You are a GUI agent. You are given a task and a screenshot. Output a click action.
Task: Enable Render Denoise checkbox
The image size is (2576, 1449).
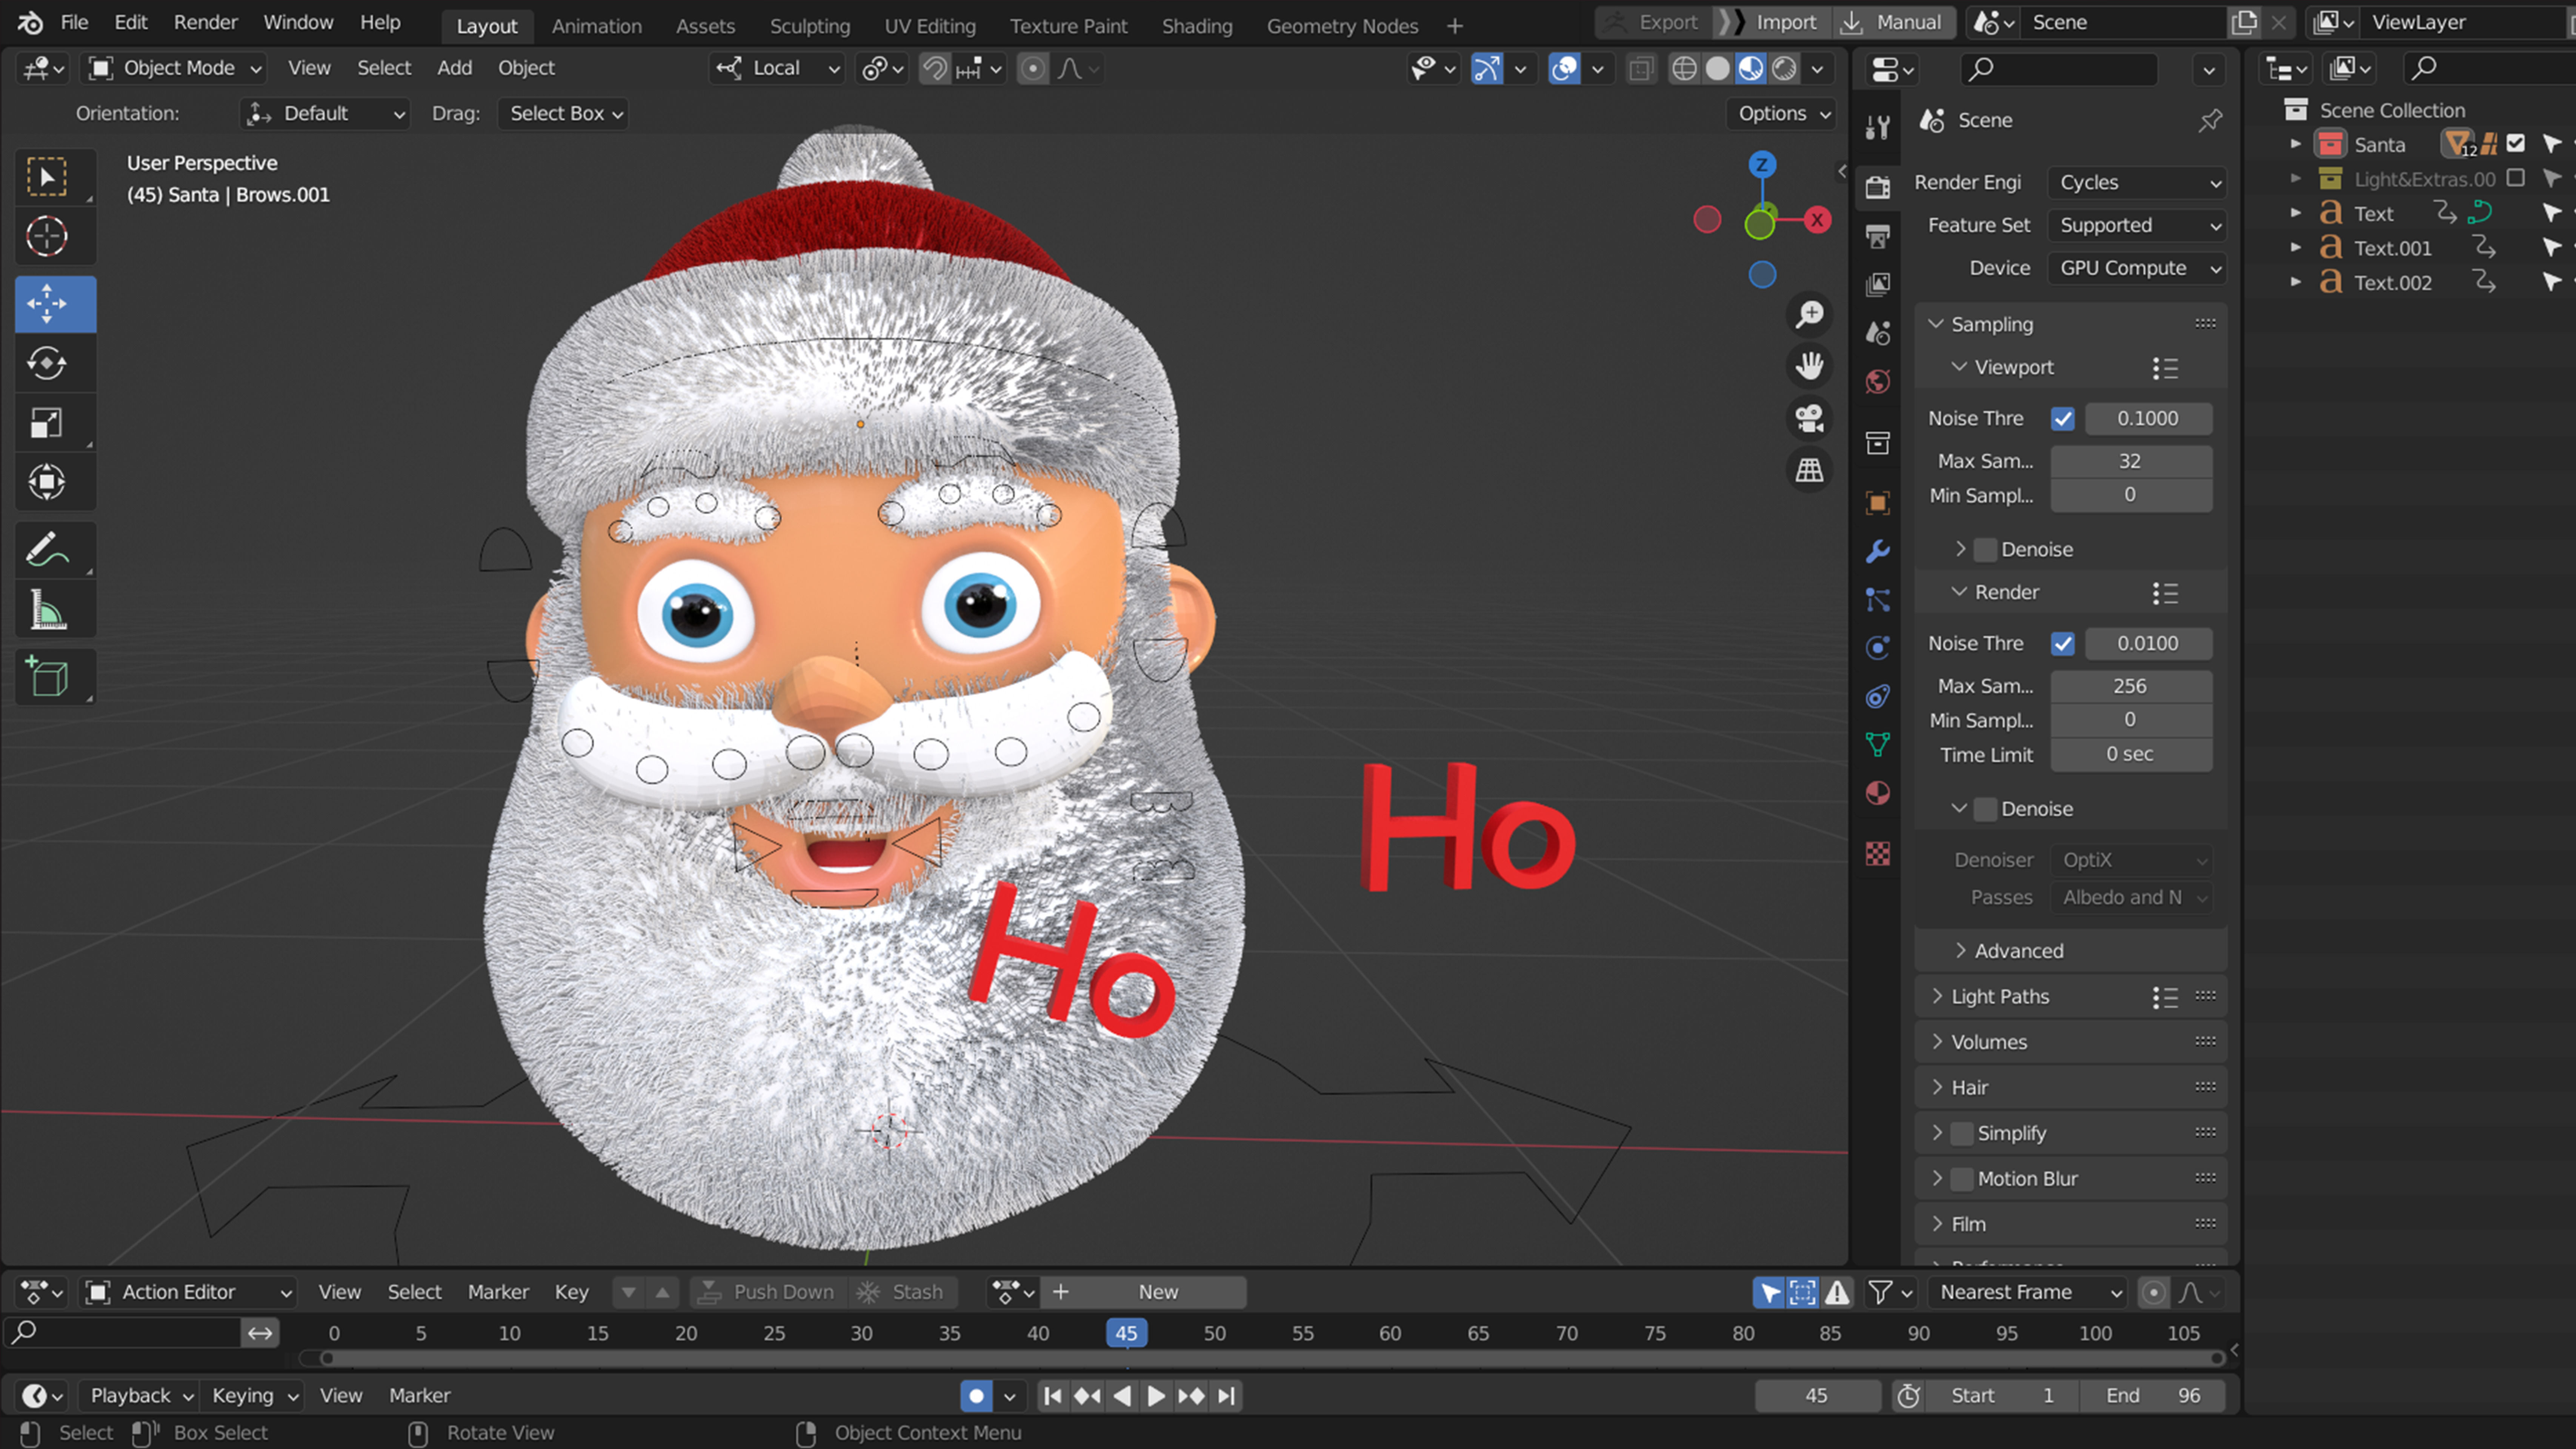pyautogui.click(x=1985, y=809)
